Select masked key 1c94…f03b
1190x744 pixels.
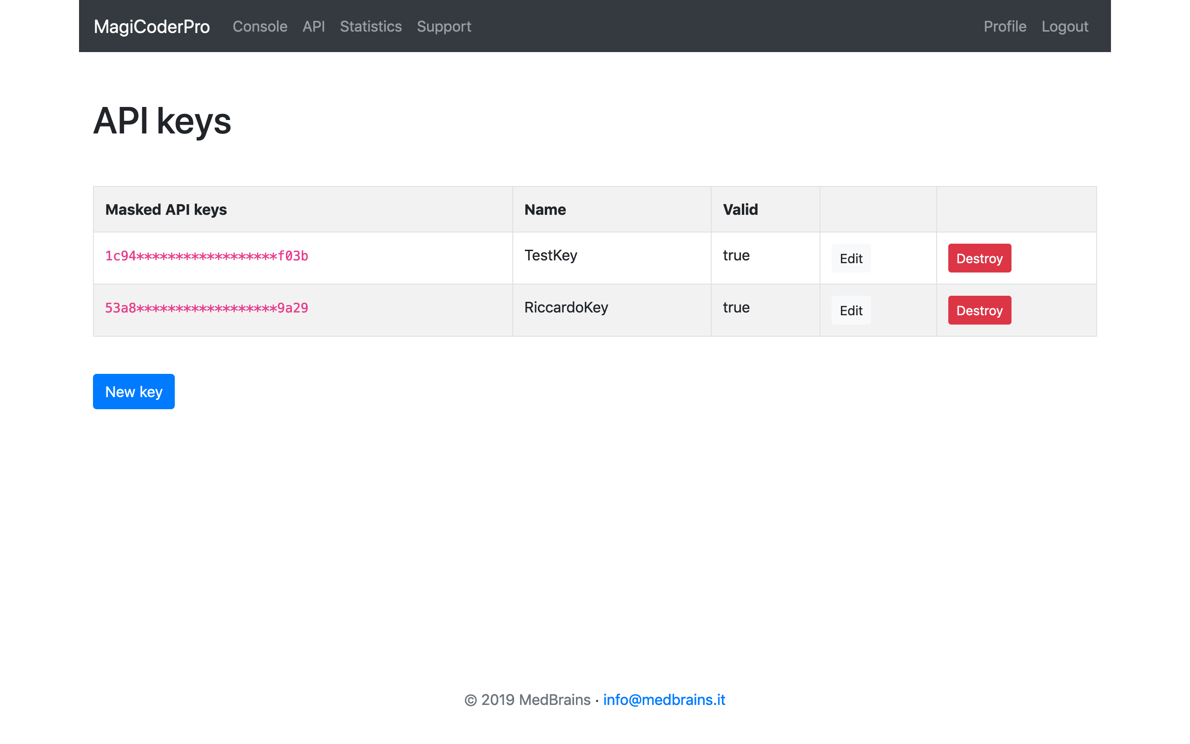(x=206, y=256)
